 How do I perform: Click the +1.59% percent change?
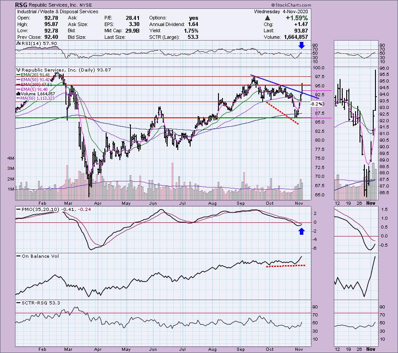297,18
